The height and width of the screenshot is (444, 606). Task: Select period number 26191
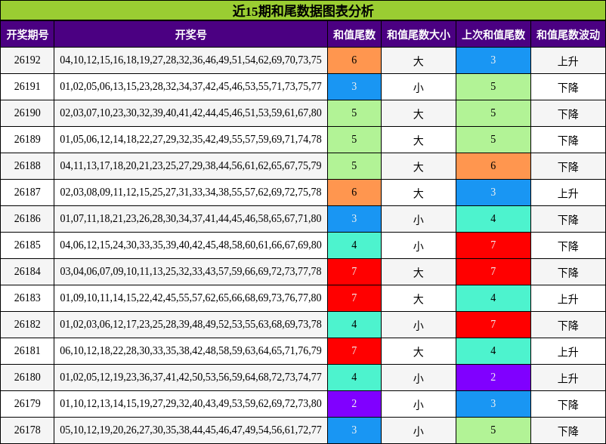click(x=27, y=86)
